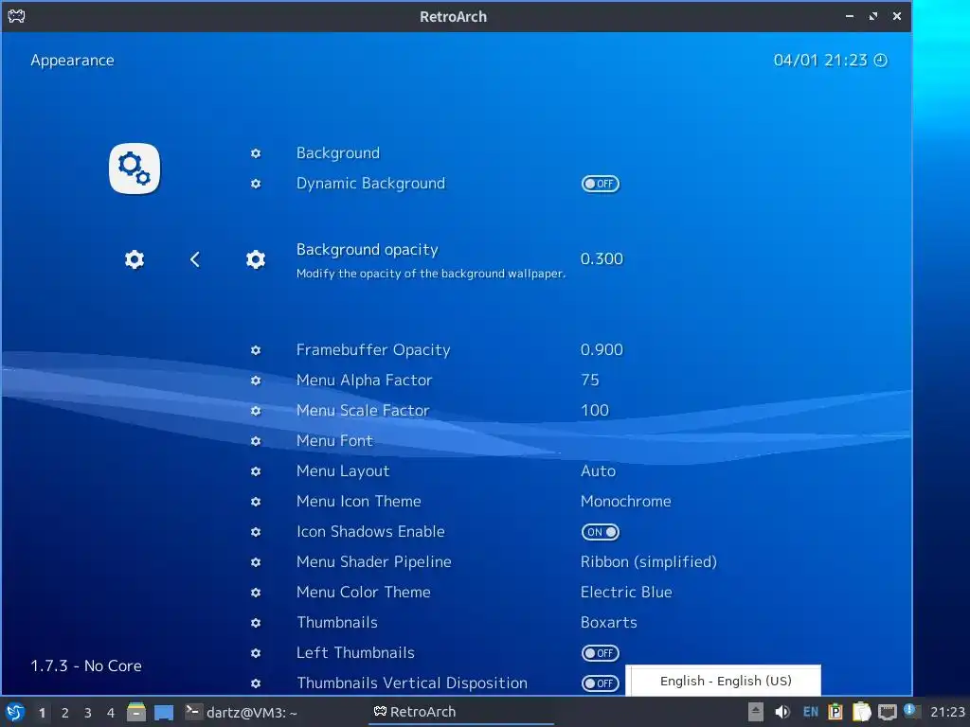Click the gear icon next to Left Thumbnails
The image size is (970, 727).
pyautogui.click(x=256, y=653)
